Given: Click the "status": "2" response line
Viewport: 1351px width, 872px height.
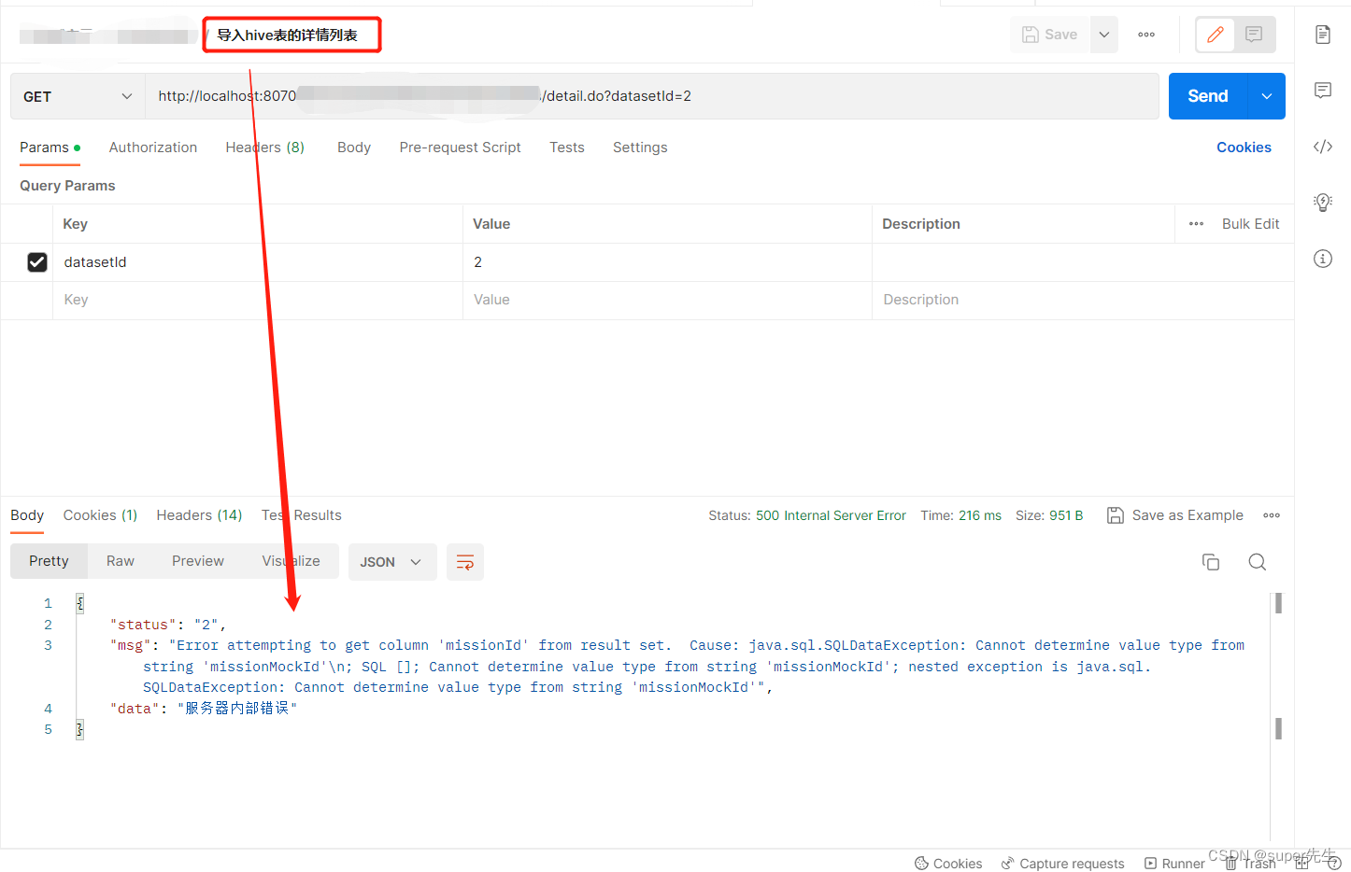Looking at the screenshot, I should point(168,625).
